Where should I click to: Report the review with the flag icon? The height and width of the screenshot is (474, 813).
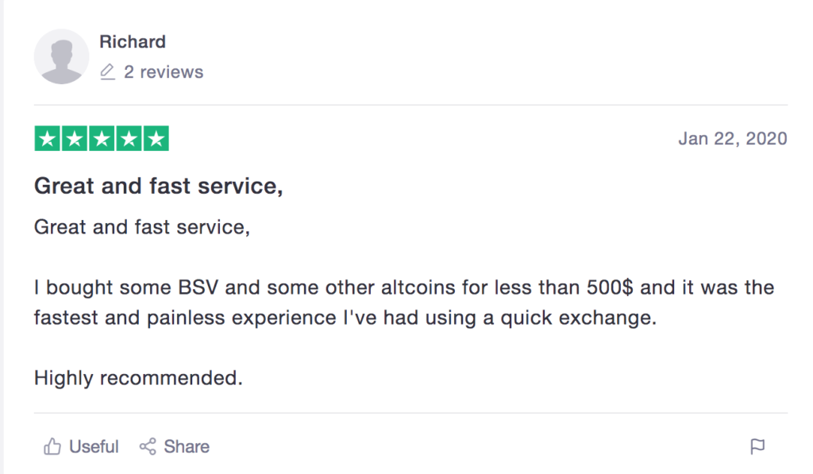(757, 446)
